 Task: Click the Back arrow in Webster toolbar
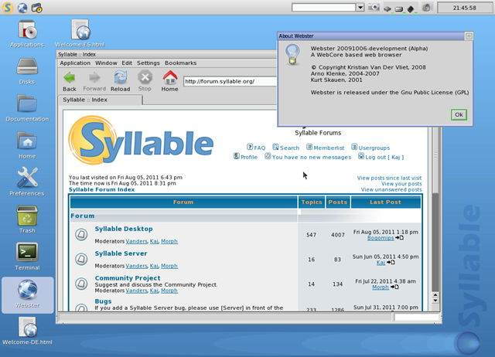click(70, 78)
